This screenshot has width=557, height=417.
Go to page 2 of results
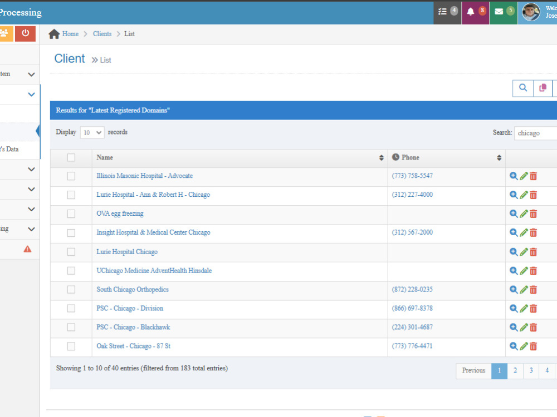[515, 371]
